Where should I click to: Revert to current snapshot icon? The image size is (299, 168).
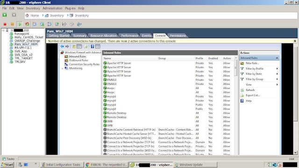pos(42,24)
